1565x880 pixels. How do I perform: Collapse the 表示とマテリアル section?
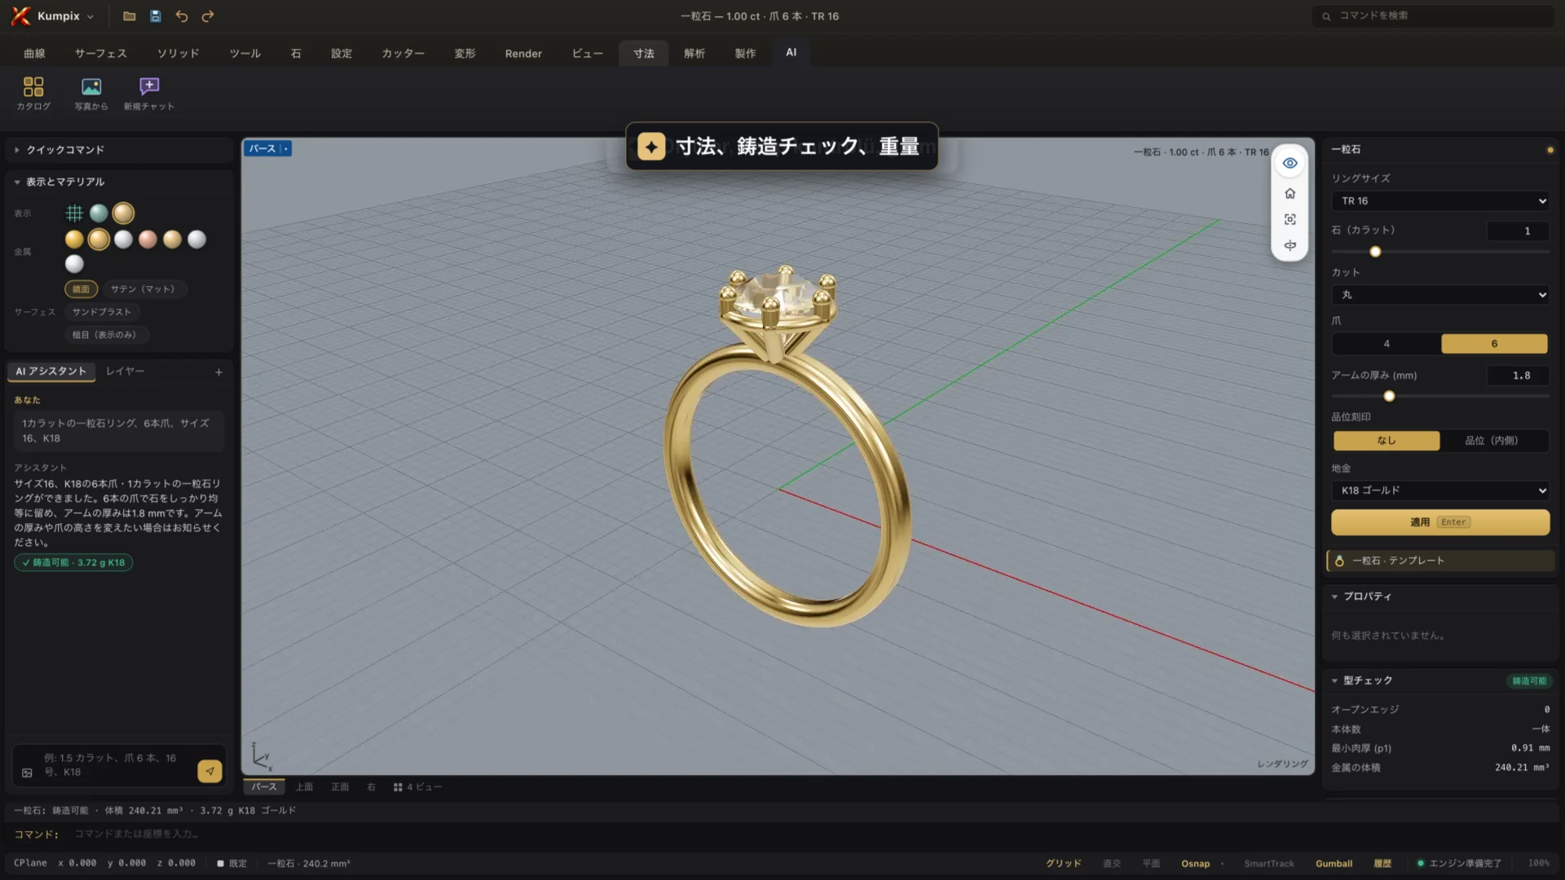[120, 182]
